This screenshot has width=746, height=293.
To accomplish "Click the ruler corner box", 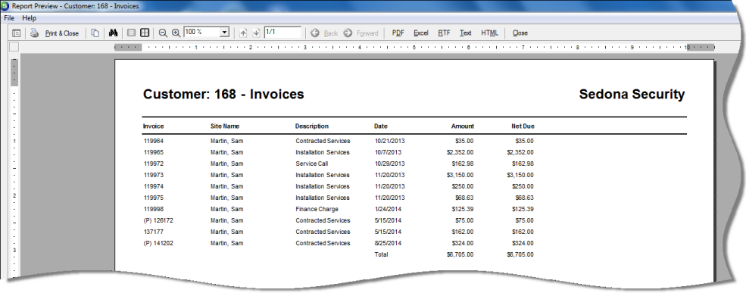I will coord(14,47).
